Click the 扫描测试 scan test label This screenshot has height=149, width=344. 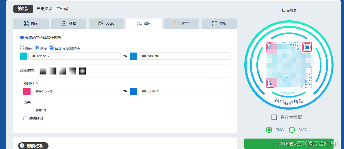click(x=289, y=10)
